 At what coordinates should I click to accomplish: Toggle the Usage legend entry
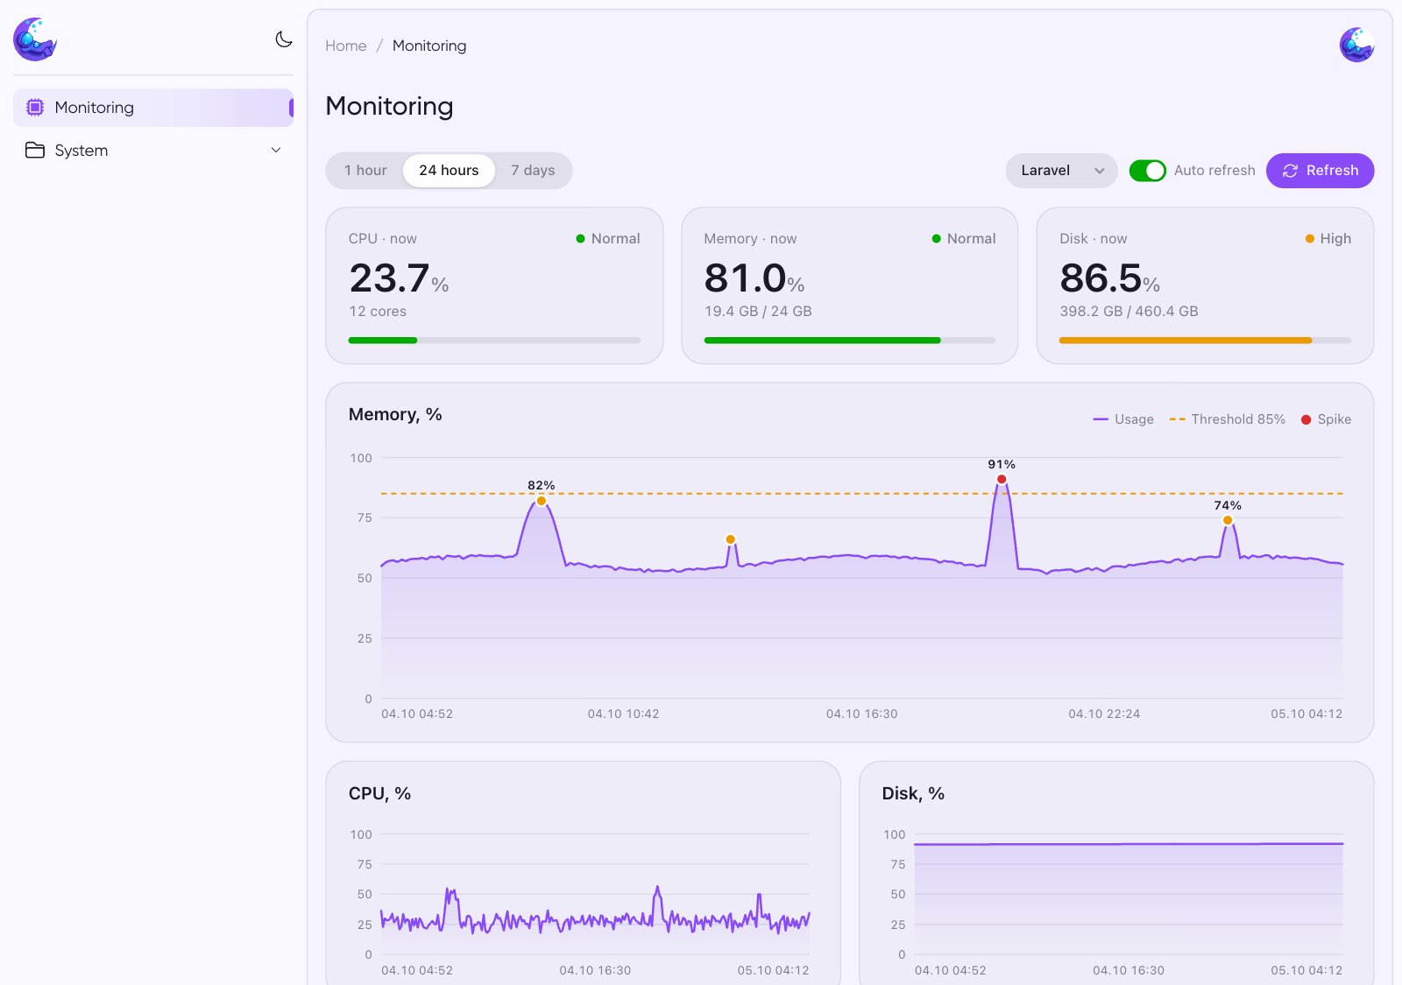pyautogui.click(x=1123, y=419)
